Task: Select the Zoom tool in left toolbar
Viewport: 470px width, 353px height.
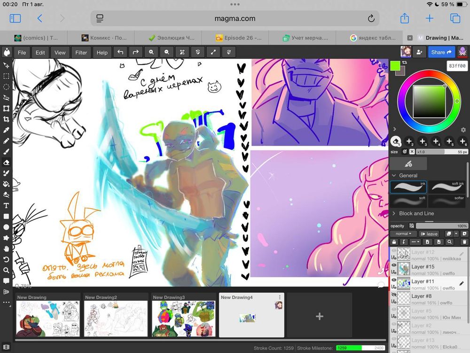Action: (x=6, y=271)
